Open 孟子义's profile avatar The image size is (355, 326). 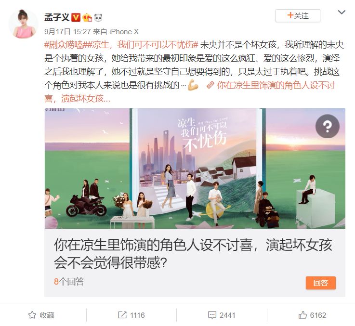click(23, 24)
